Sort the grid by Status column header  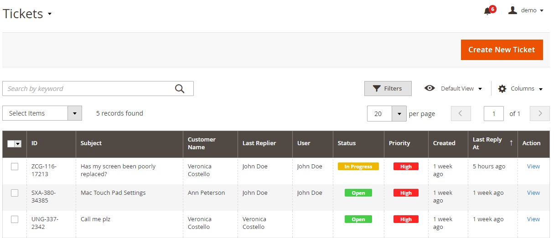click(x=347, y=143)
